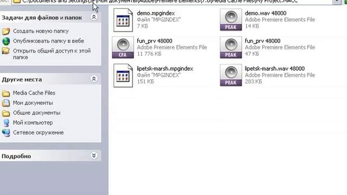Click the lipetsk-marsh.wav 48000 file name
347x195 pixels.
pos(275,69)
